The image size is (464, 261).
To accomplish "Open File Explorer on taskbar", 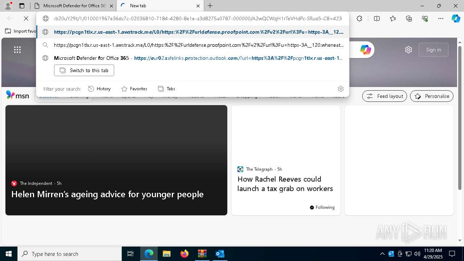I will (x=166, y=254).
